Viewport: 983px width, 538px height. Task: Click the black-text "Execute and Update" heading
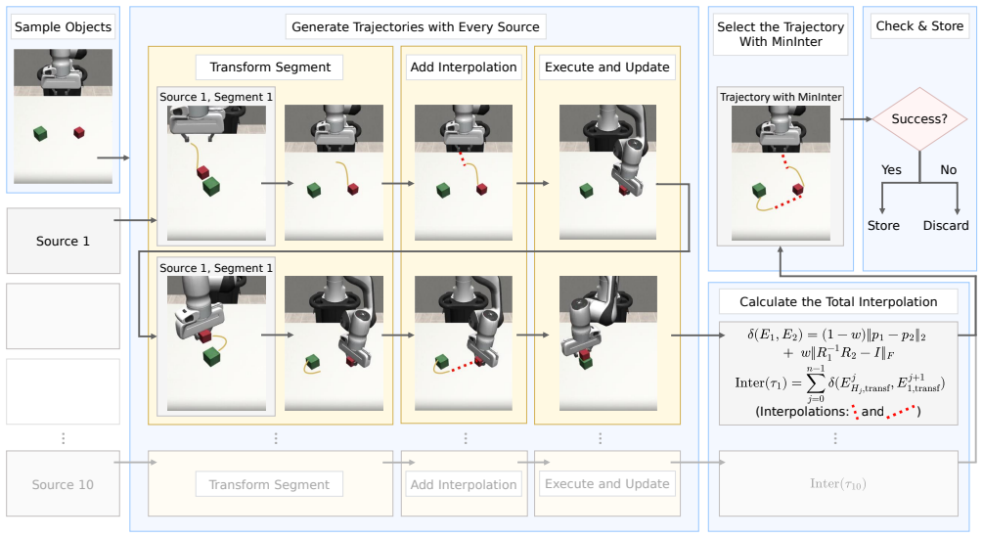tap(606, 67)
